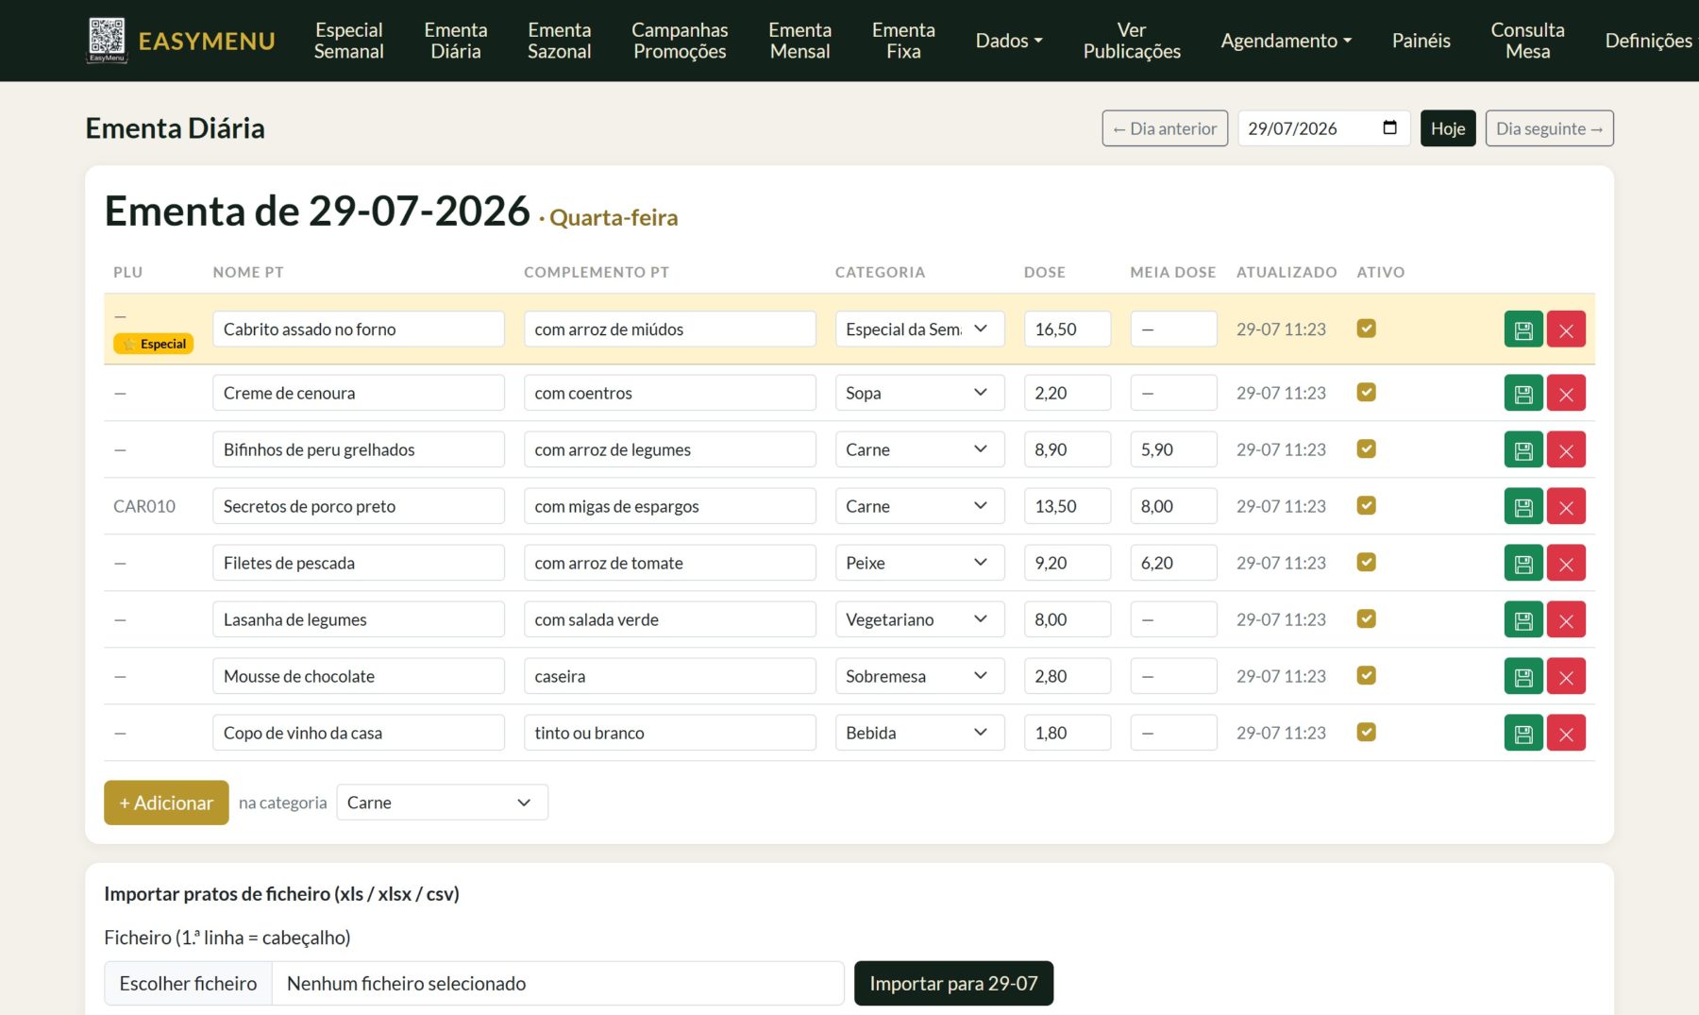Click the + Adicionar button

pos(166,803)
